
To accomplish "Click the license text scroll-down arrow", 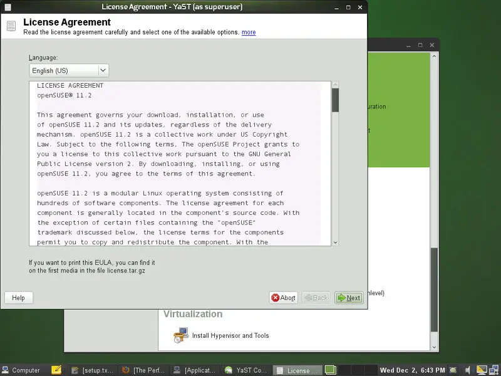I will (x=335, y=243).
